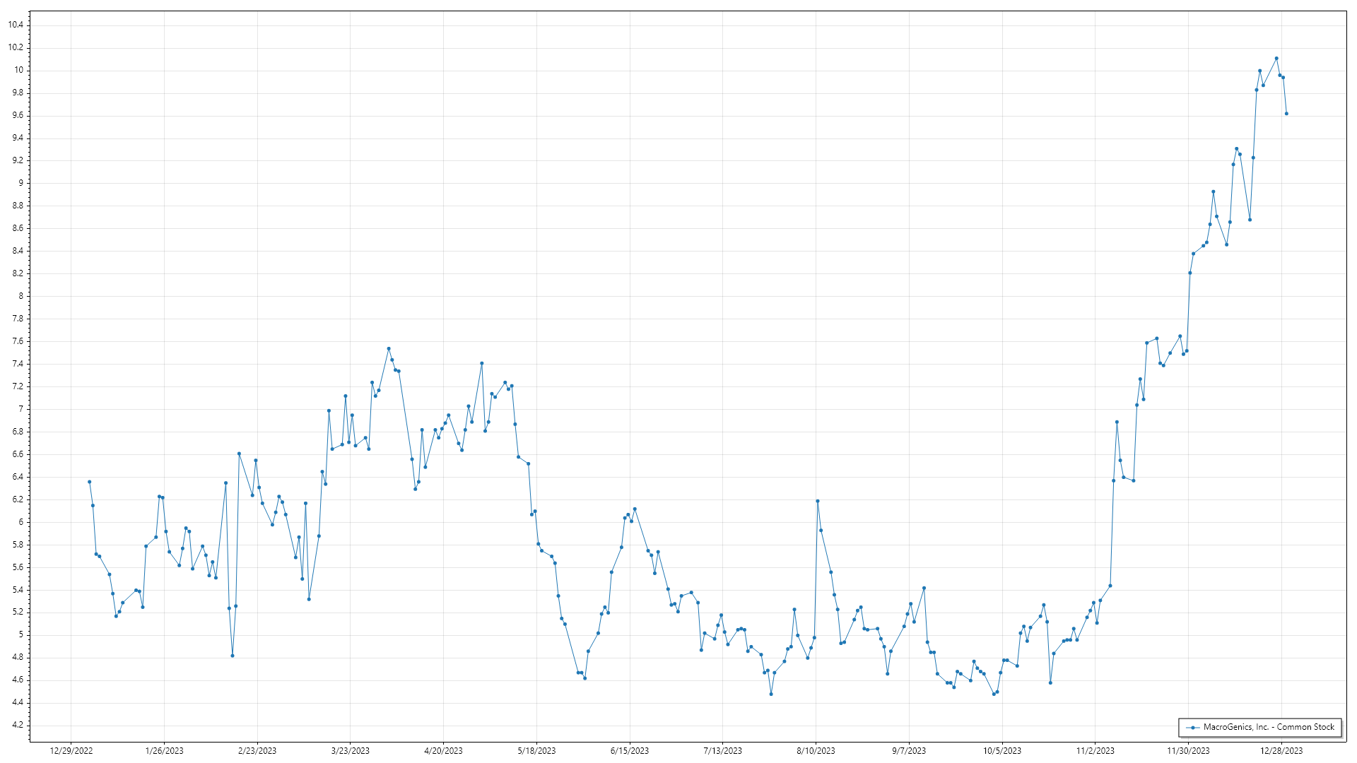Click the MacroGenics legend line marker icon
The width and height of the screenshot is (1357, 763).
click(1193, 728)
